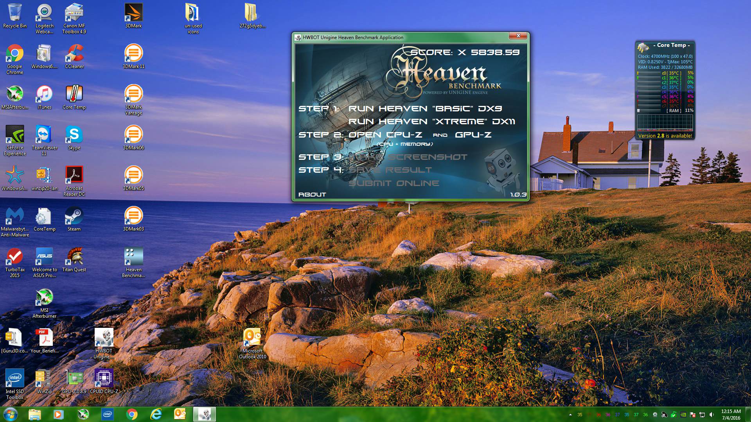751x422 pixels.
Task: Launch Google Chrome from the desktop
Action: 15,59
